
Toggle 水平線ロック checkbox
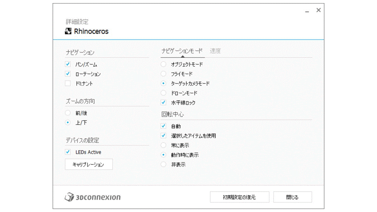click(164, 102)
